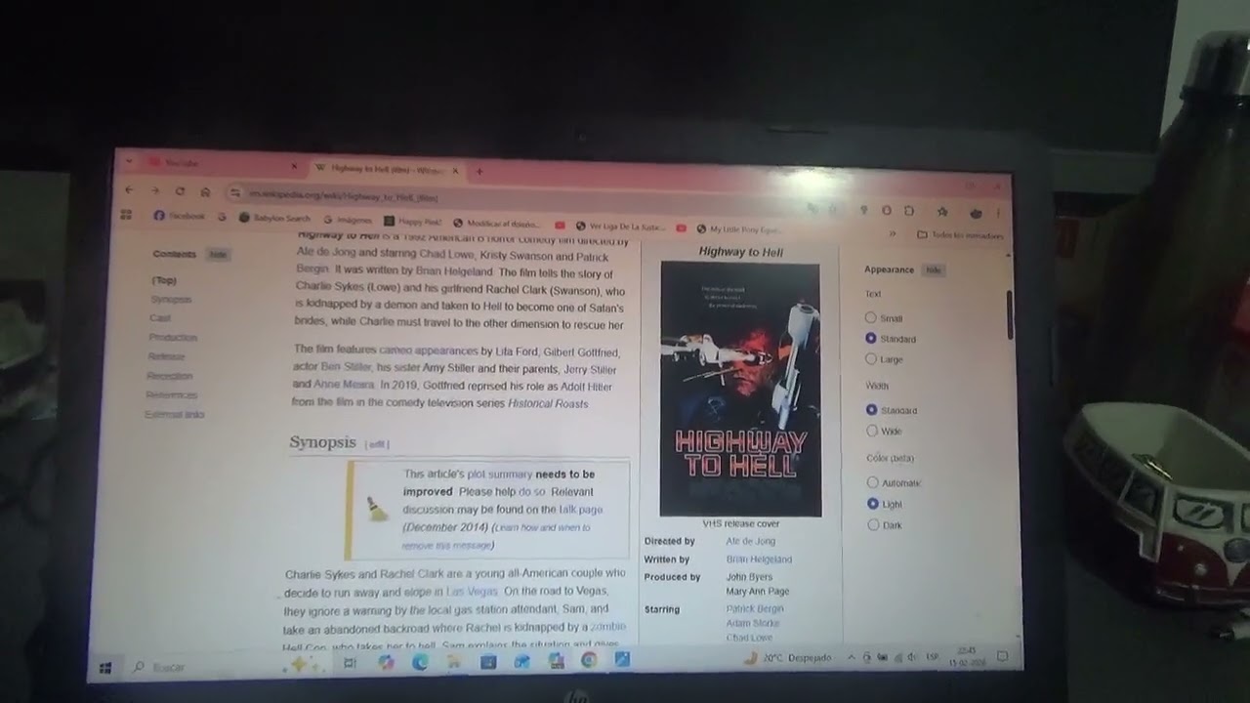This screenshot has height=703, width=1250.
Task: Select Dark color mode
Action: tap(873, 524)
